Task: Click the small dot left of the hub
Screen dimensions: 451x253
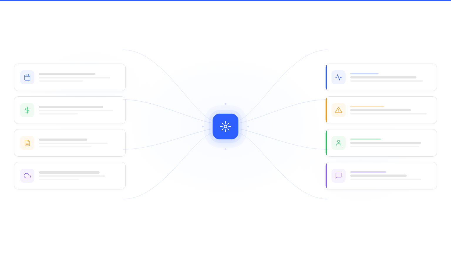Action: pyautogui.click(x=203, y=126)
